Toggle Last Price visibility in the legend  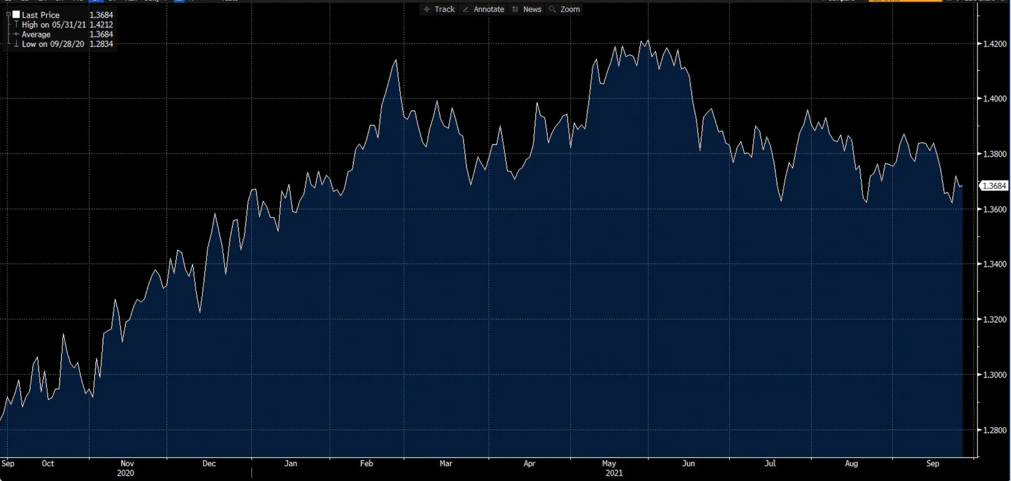click(x=16, y=14)
